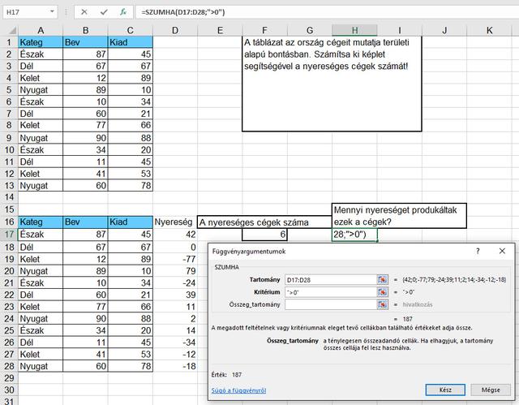Click the Kritérium input field
The width and height of the screenshot is (519, 405).
click(x=331, y=292)
